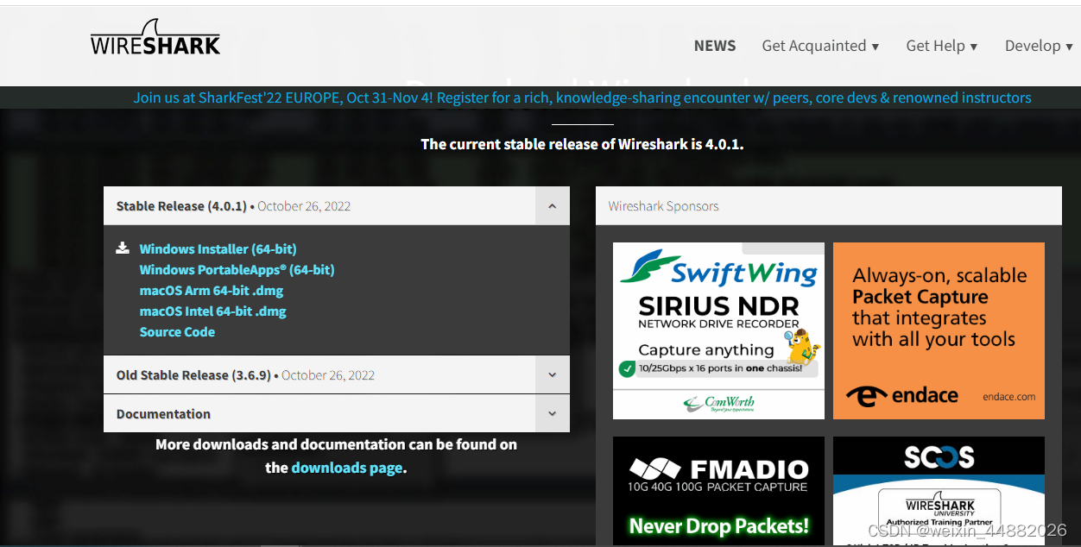Click the download icon beside Windows Installer
Screen dimensions: 1081x547
[123, 248]
